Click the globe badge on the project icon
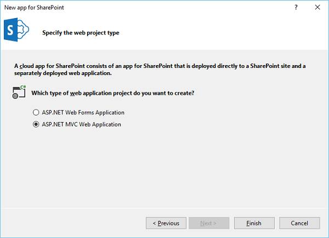This screenshot has height=238, width=329. pos(15,96)
